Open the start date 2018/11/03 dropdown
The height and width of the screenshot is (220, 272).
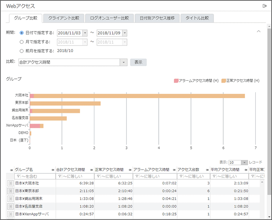pyautogui.click(x=85, y=33)
